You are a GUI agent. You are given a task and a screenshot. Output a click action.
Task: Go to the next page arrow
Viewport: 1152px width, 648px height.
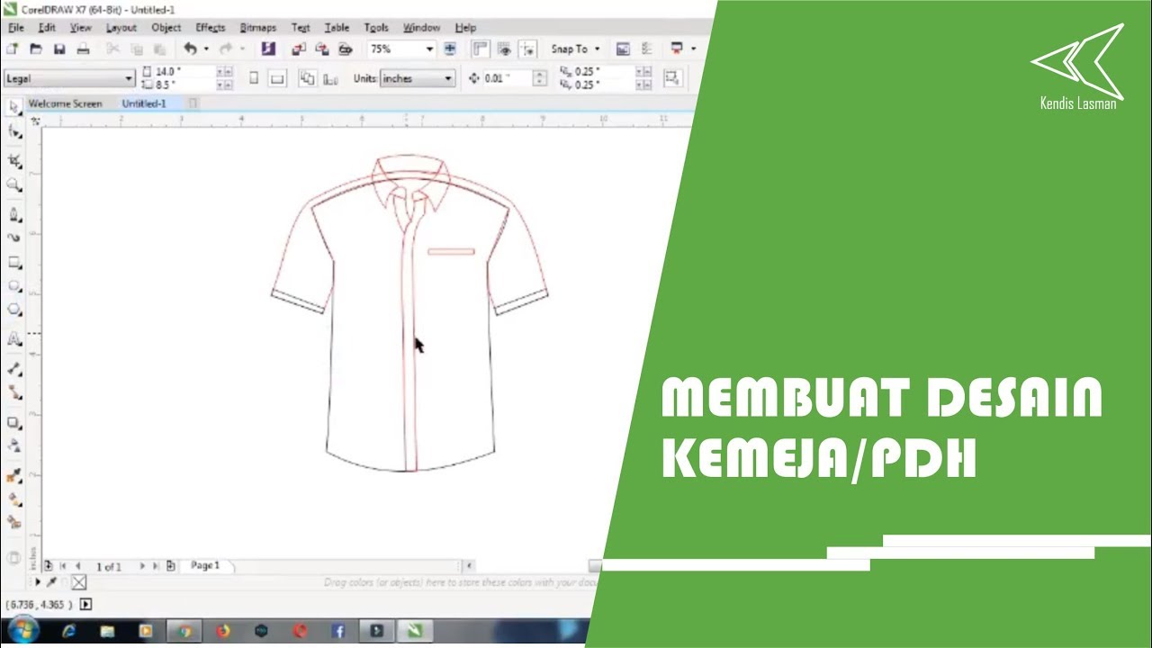pyautogui.click(x=142, y=566)
